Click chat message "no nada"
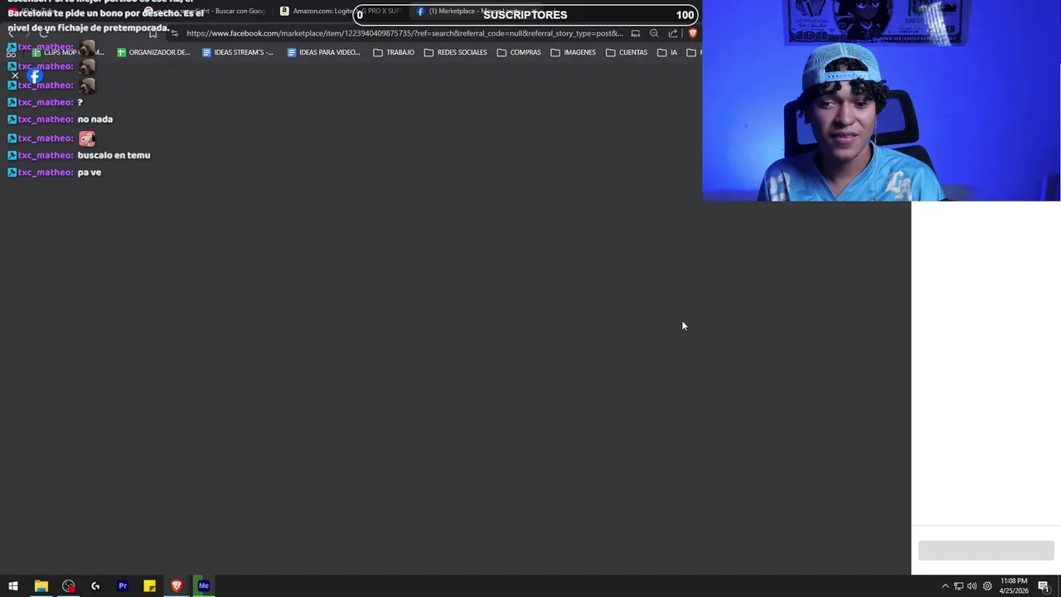This screenshot has height=597, width=1061. coord(94,119)
